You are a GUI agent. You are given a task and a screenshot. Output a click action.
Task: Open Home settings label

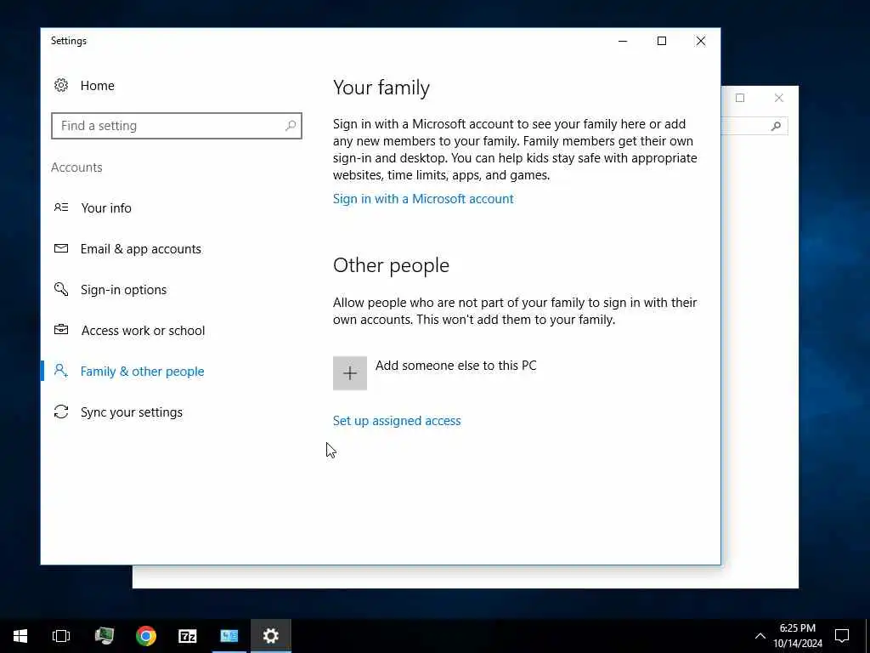coord(97,86)
